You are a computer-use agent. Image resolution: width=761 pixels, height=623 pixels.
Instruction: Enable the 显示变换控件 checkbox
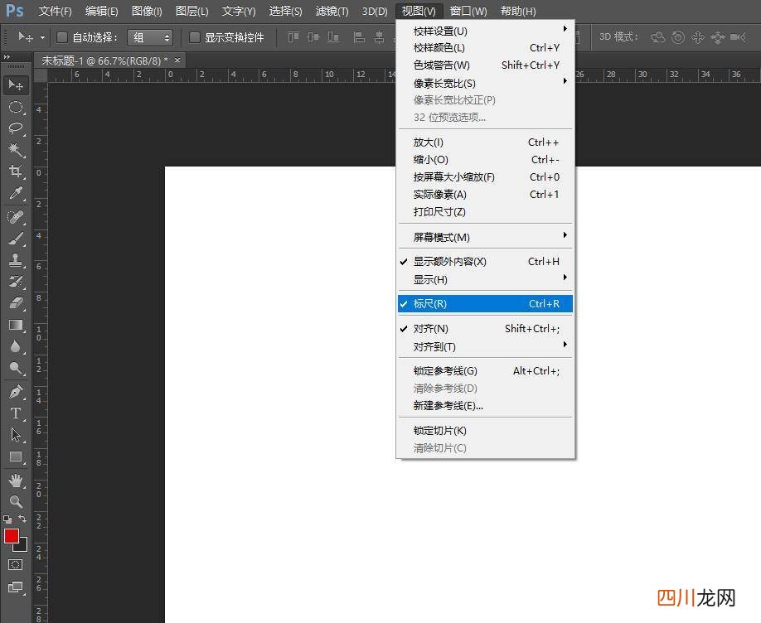[x=194, y=37]
